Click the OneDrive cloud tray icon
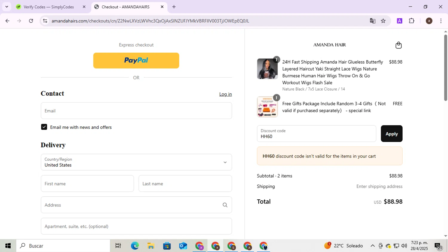Viewport: 448px width, 252px height. [x=388, y=246]
